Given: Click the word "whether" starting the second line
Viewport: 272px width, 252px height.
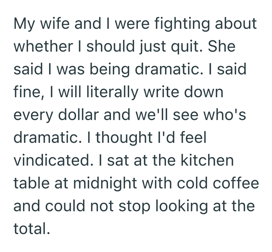Looking at the screenshot, I should tap(43, 46).
